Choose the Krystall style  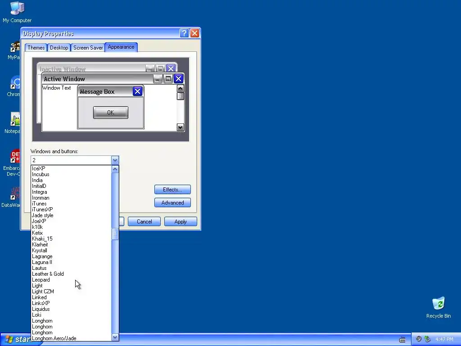coord(71,250)
